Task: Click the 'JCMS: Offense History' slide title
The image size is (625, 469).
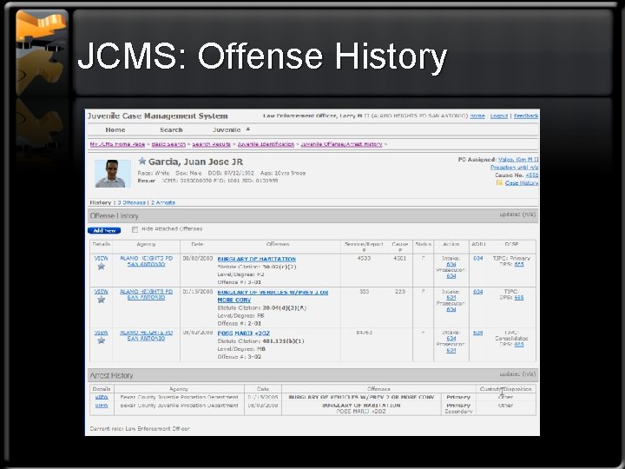Action: click(x=262, y=56)
